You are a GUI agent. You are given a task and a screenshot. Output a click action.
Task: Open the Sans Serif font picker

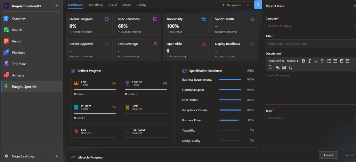point(276,61)
